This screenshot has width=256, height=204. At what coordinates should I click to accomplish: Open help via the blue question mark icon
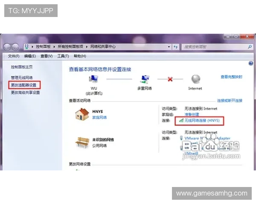click(250, 63)
